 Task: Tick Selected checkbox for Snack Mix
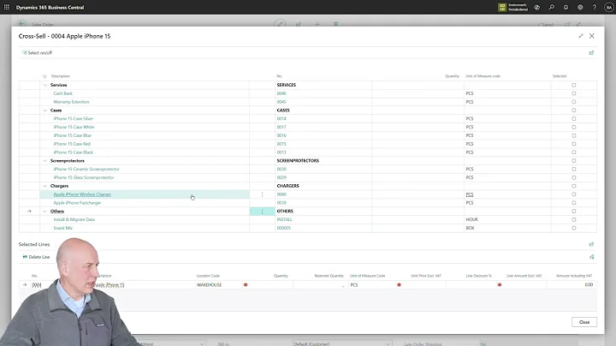(573, 228)
